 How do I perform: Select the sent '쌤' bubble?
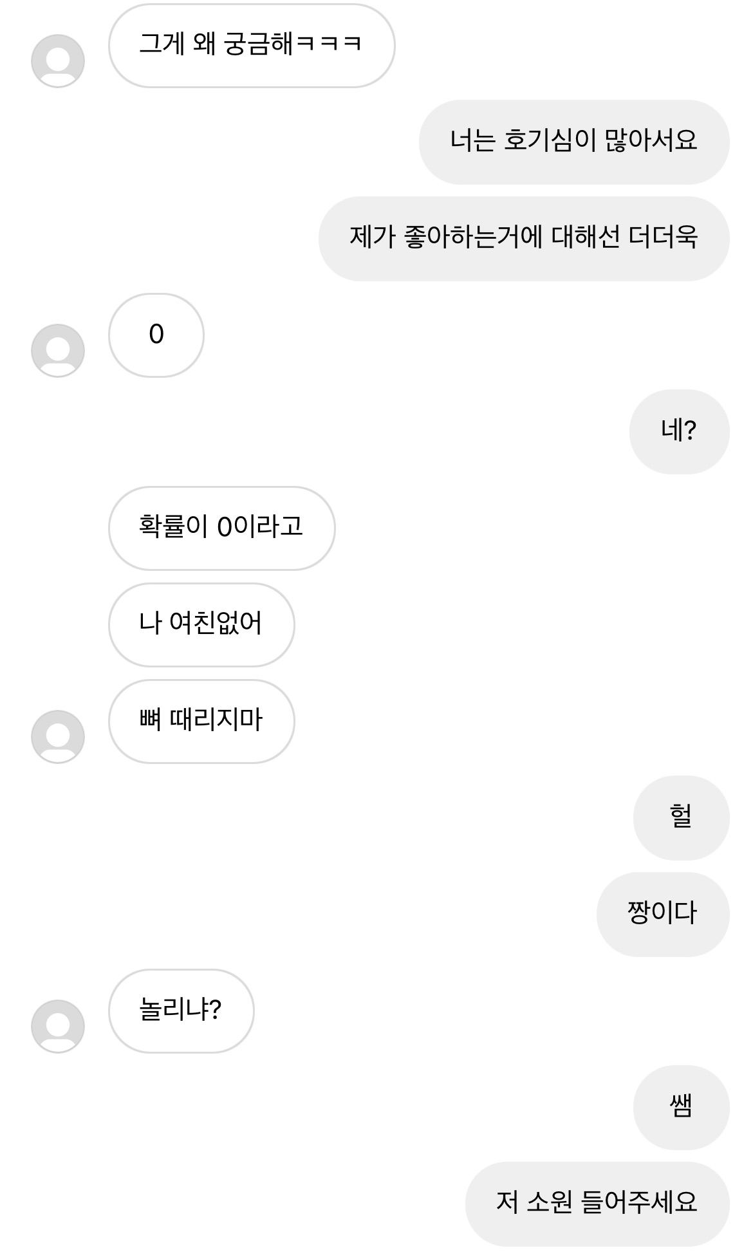click(681, 1107)
